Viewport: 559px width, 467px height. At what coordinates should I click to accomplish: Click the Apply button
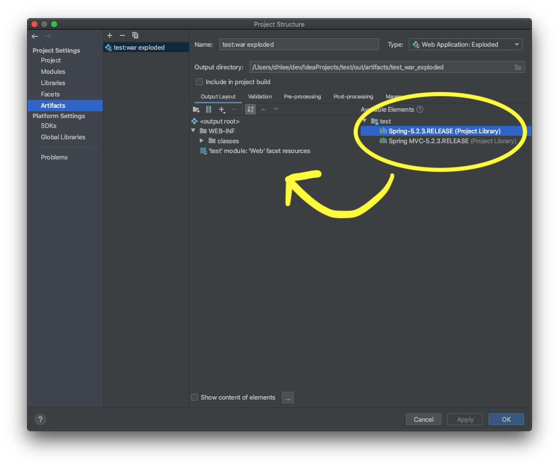(465, 419)
